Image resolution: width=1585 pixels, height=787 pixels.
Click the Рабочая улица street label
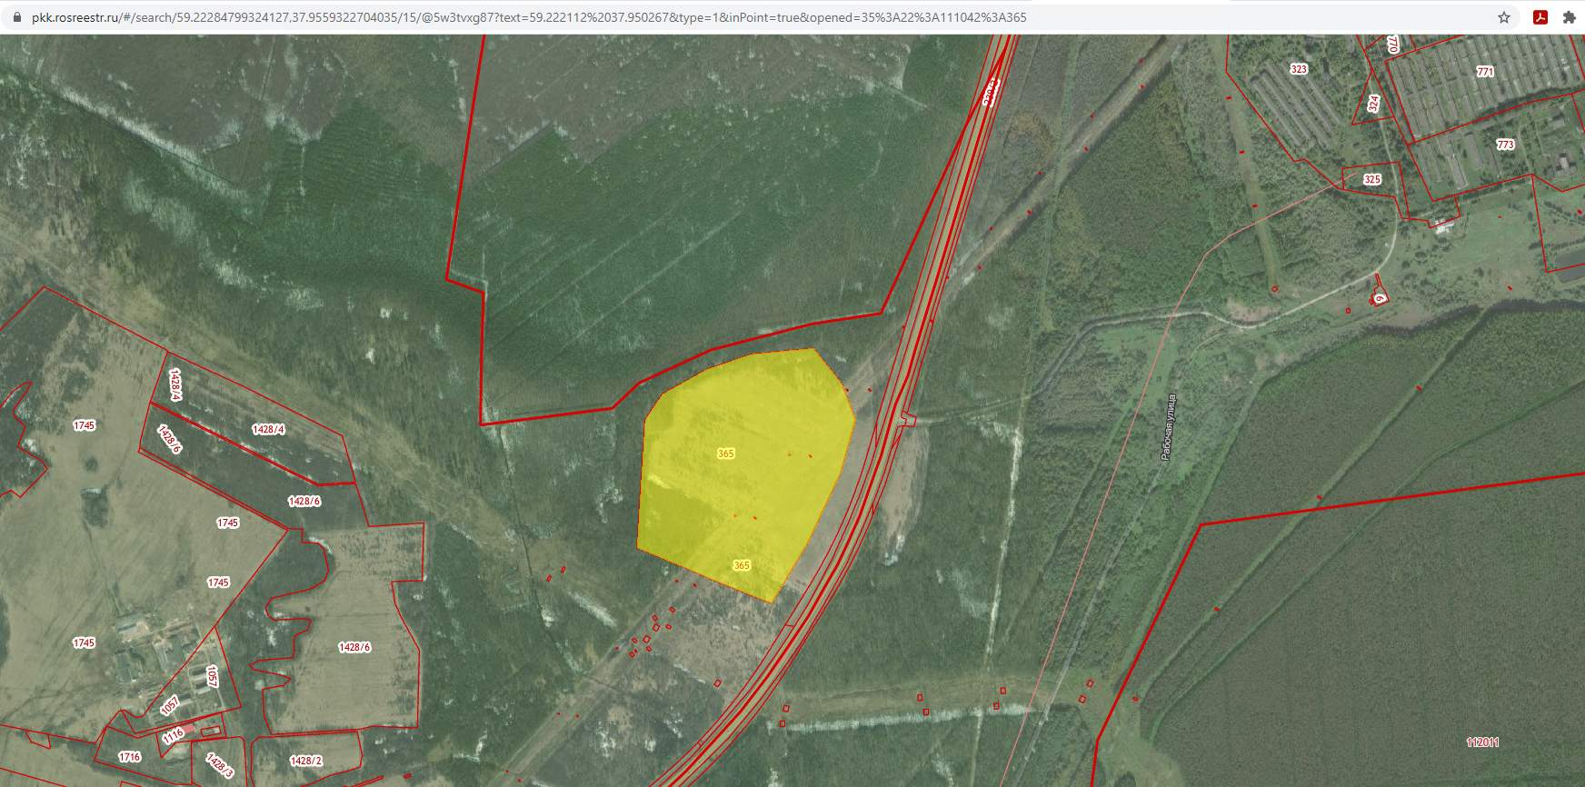pyautogui.click(x=1170, y=427)
